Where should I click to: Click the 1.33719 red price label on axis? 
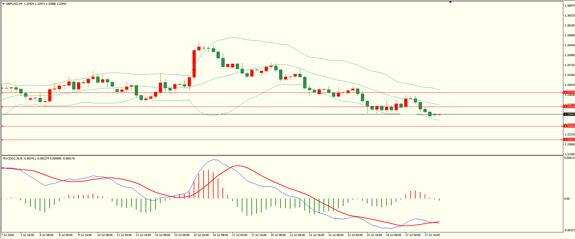(x=569, y=92)
